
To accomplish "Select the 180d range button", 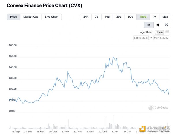I will pos(143,17).
